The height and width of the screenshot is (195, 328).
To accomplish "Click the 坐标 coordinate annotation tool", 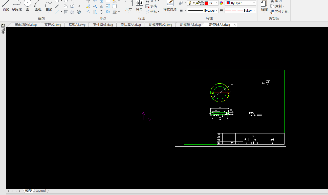I will pos(151,12).
